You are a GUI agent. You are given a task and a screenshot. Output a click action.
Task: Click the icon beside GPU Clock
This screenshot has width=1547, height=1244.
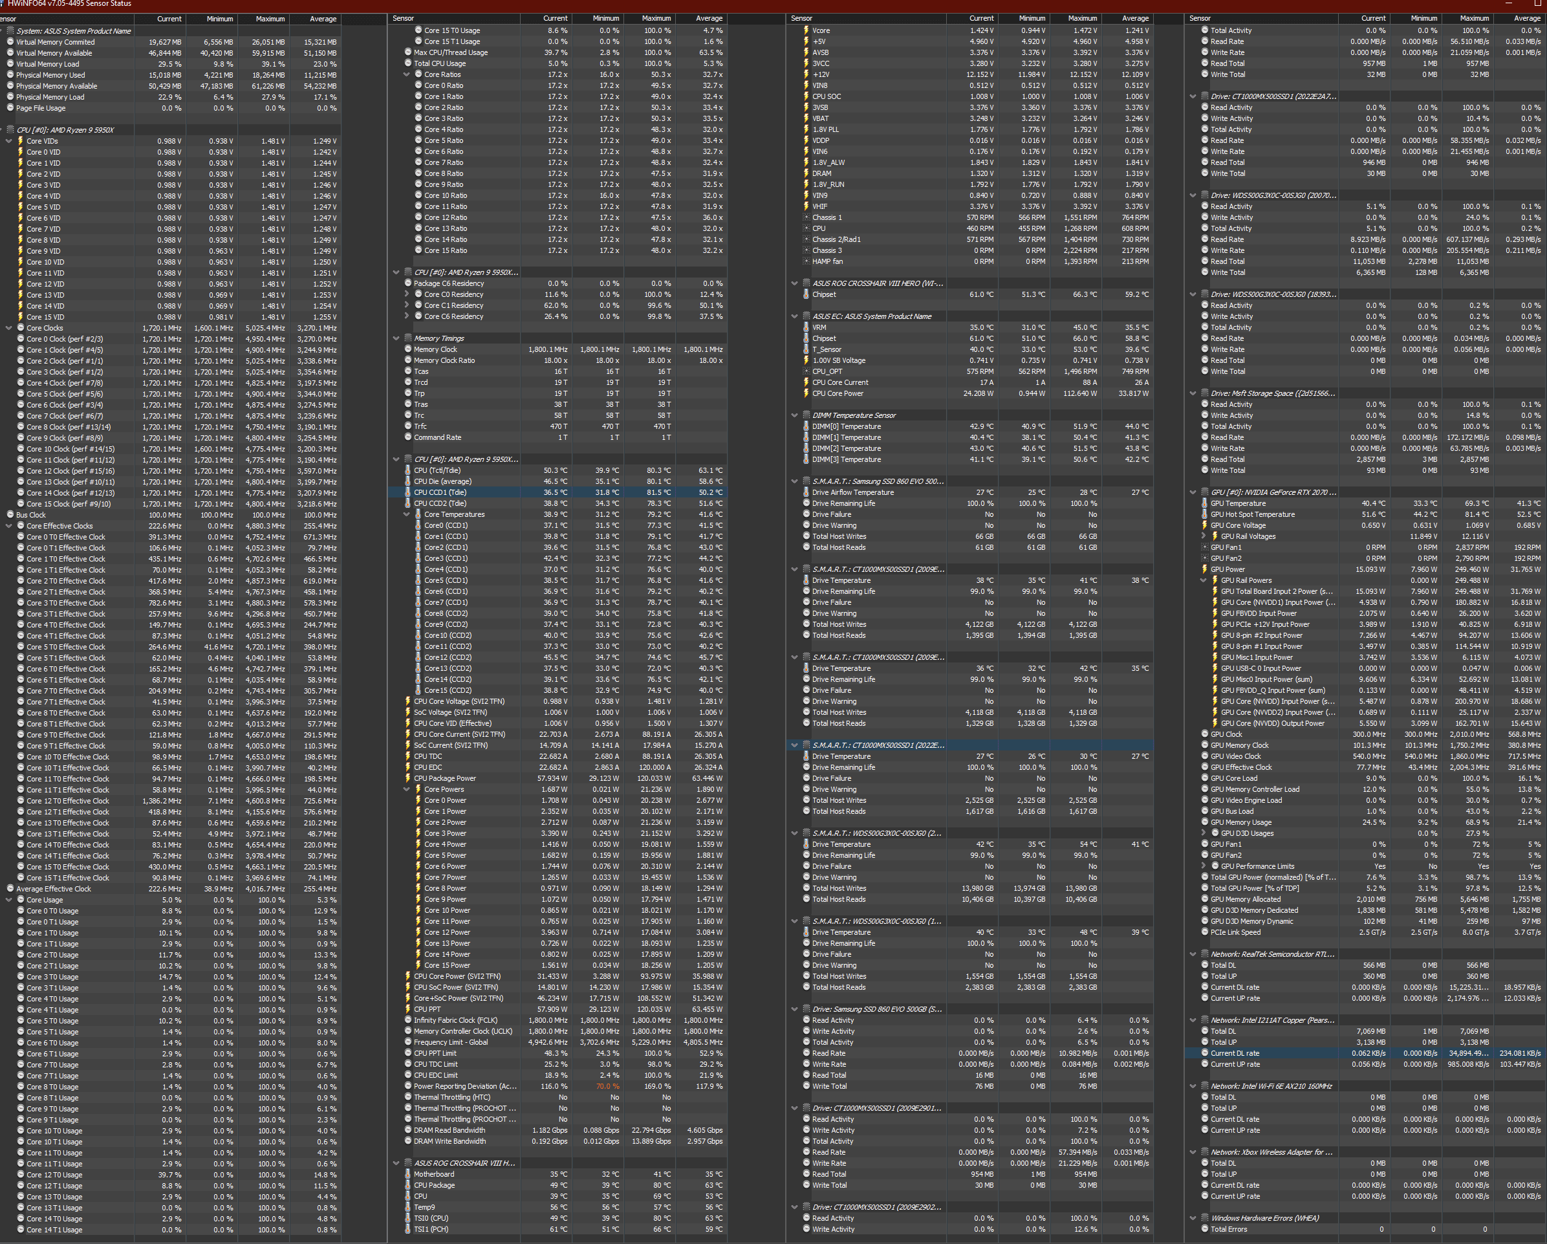coord(1205,734)
